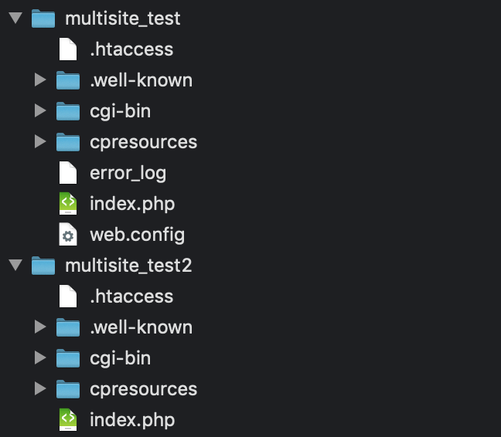Click the green index.php icon under multisite_test
This screenshot has height=437, width=501.
point(69,204)
